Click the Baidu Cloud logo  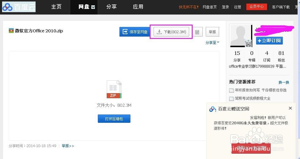tap(19, 7)
